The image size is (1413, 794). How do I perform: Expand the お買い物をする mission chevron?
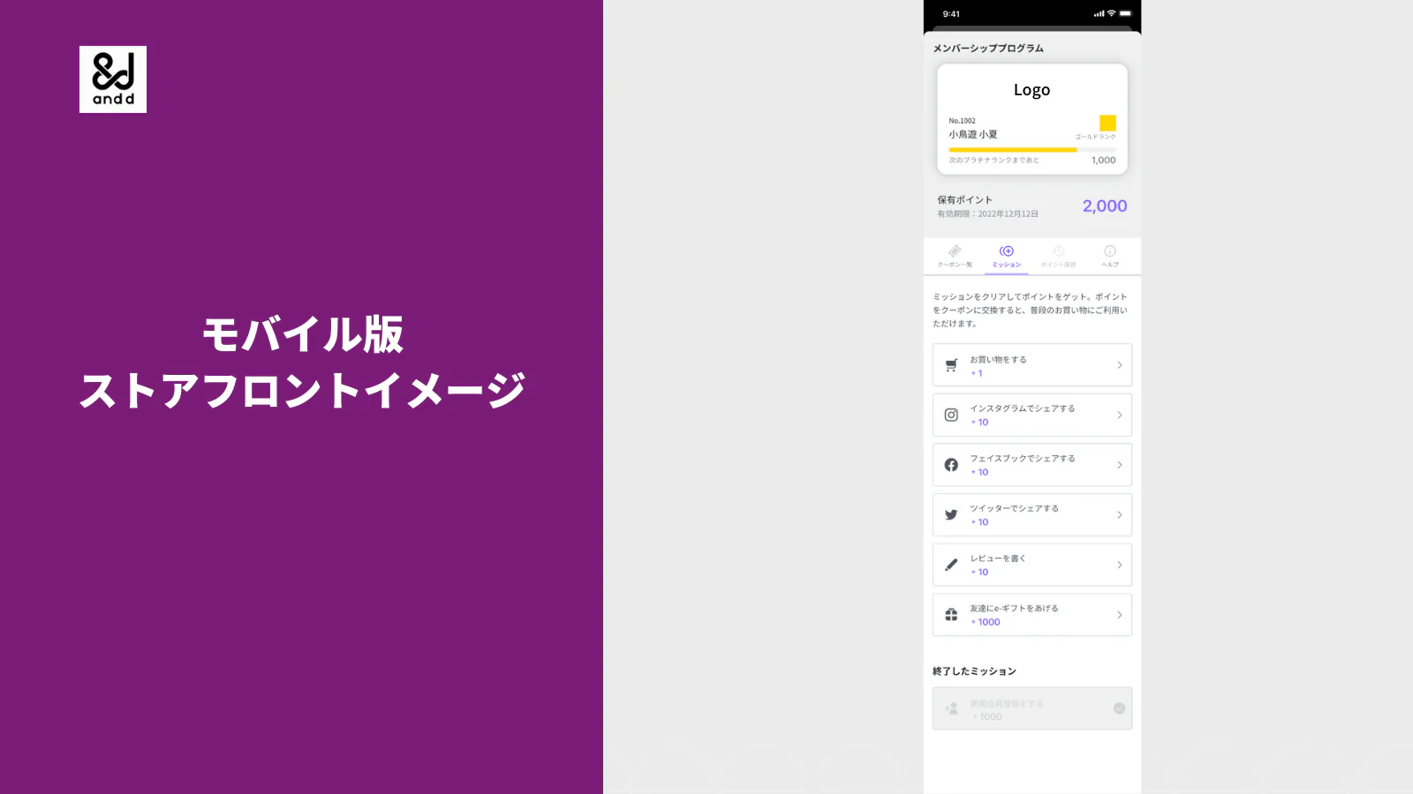tap(1119, 365)
